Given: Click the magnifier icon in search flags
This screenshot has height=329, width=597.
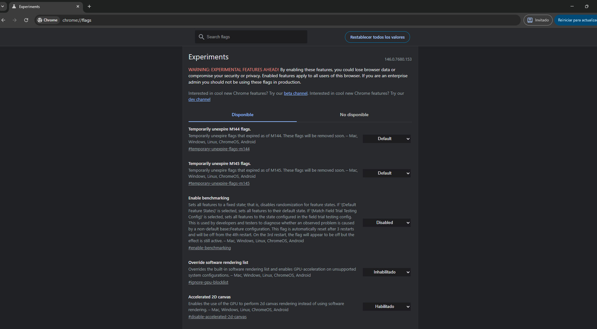Looking at the screenshot, I should [201, 37].
